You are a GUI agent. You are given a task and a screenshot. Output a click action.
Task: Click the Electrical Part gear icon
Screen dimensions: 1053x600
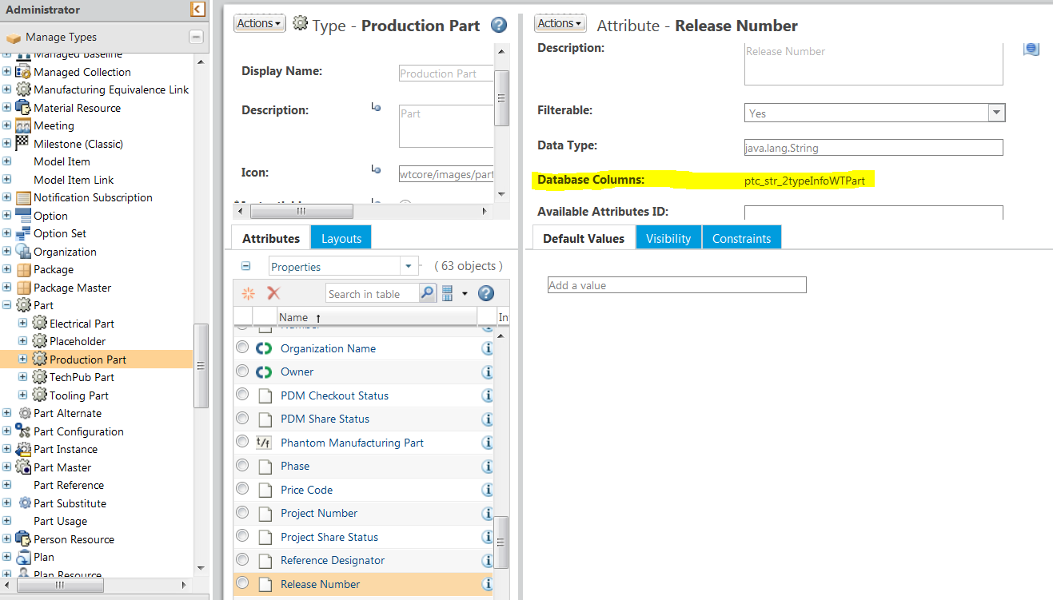coord(39,324)
